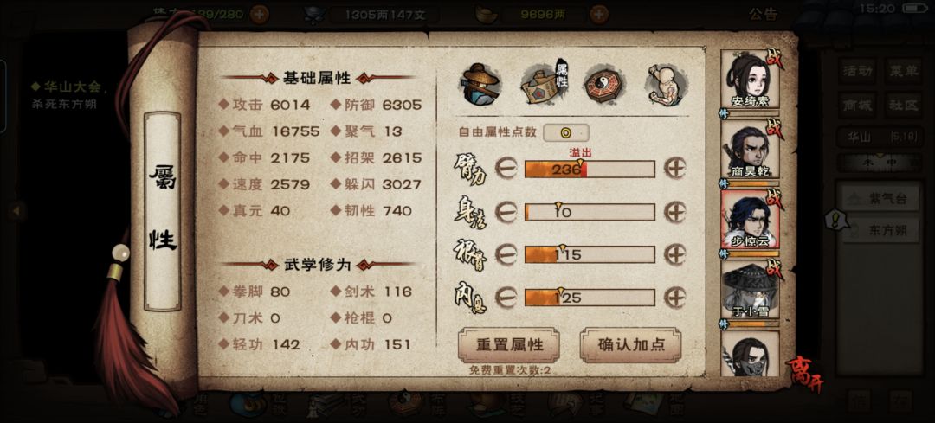
Task: Click the 重置属性 reset button
Action: coord(509,345)
